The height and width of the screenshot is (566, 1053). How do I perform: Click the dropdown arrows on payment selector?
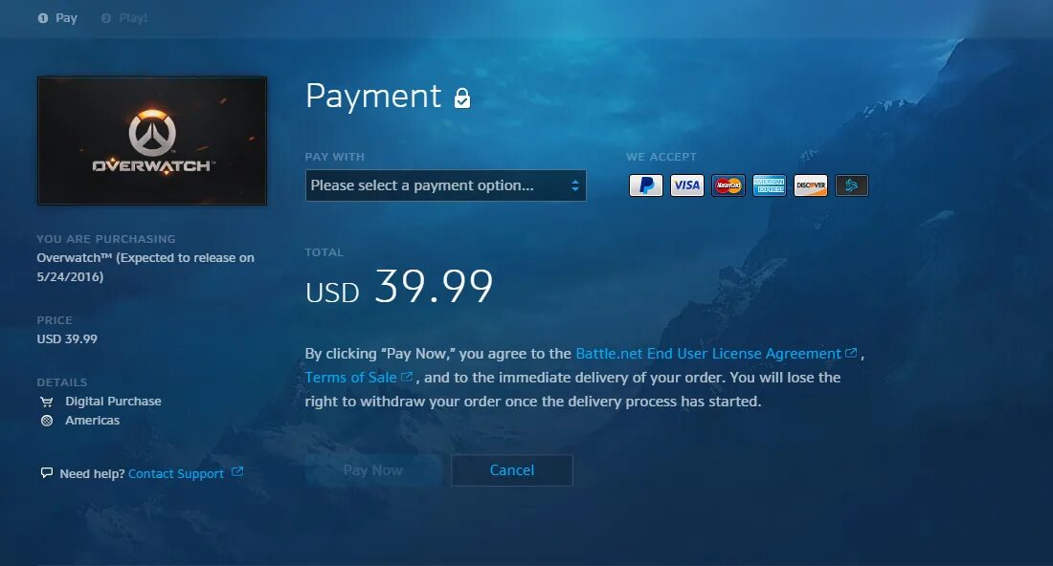[575, 185]
